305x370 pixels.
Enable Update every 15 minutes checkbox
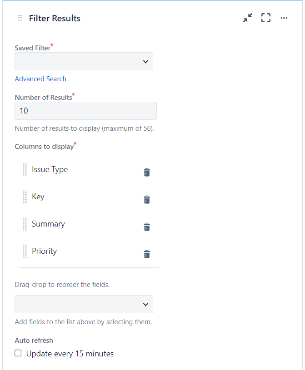(18, 353)
